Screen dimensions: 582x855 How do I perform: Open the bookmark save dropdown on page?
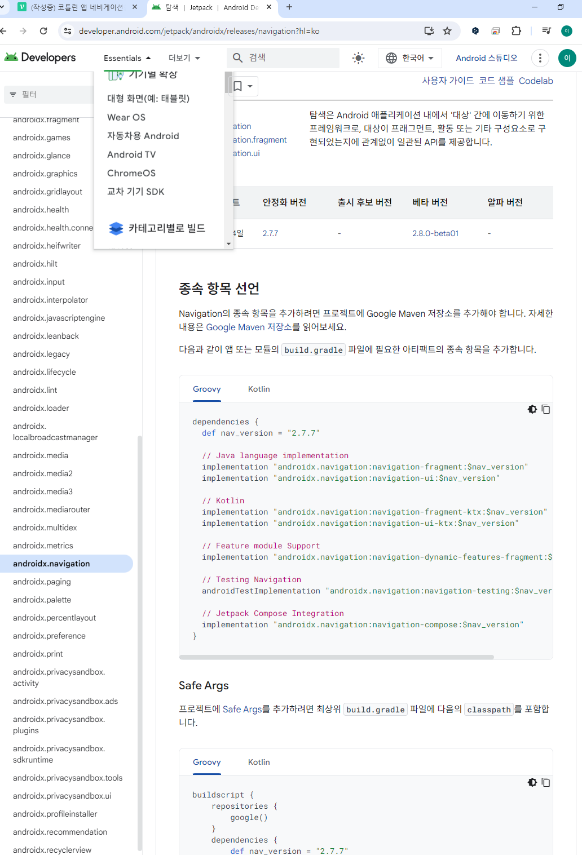point(244,86)
